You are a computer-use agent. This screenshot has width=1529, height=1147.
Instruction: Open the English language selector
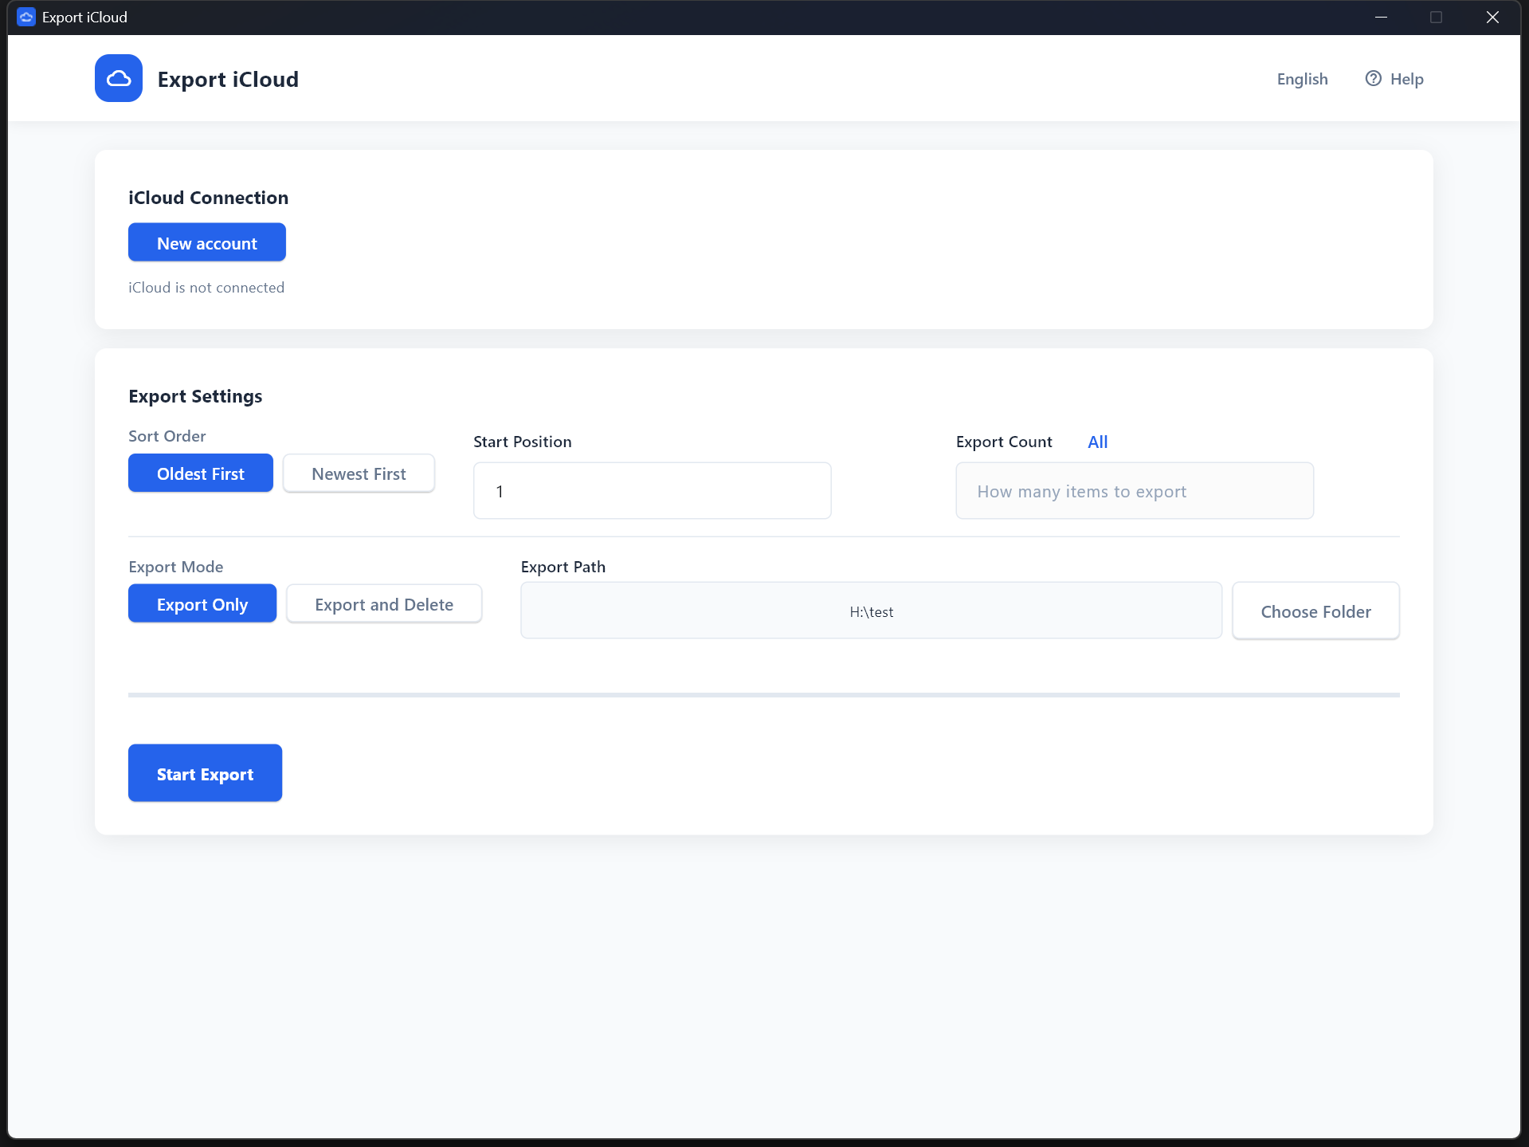pyautogui.click(x=1301, y=78)
